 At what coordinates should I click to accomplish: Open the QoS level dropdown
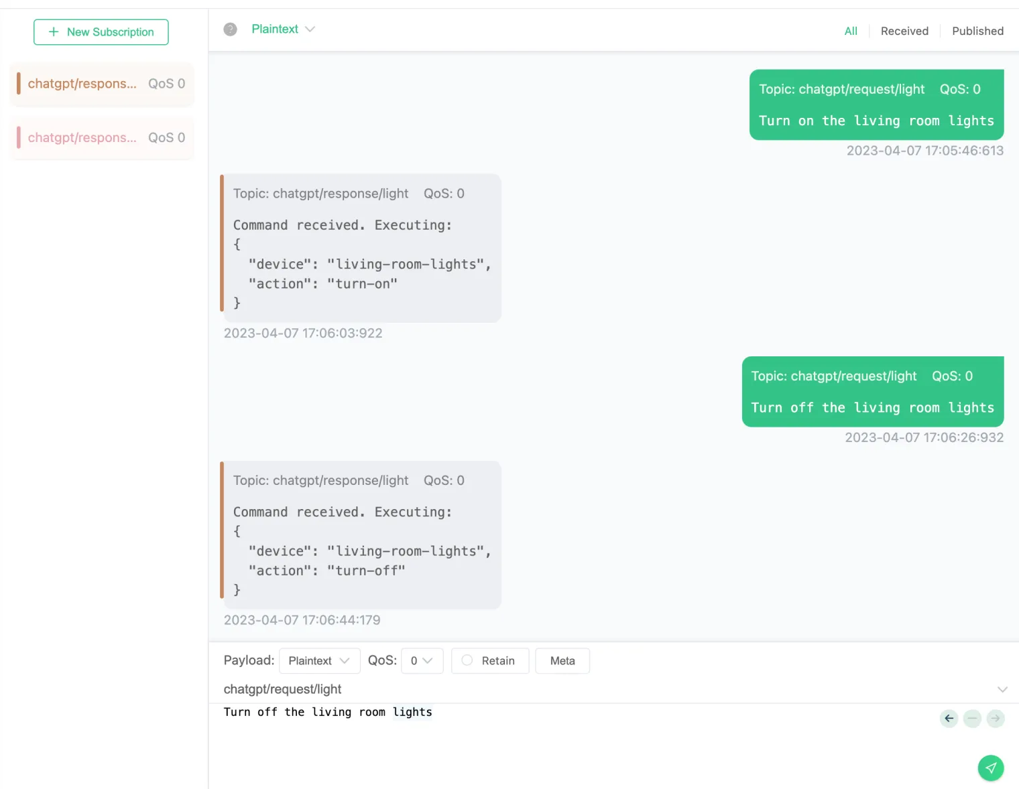click(x=422, y=660)
